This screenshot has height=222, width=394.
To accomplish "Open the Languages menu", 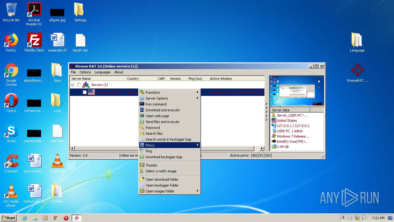I will click(103, 72).
